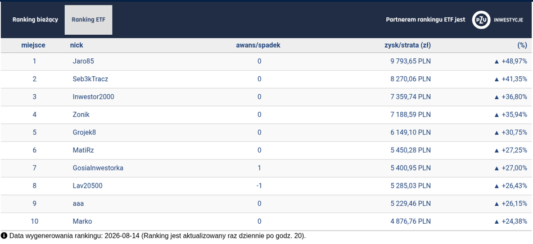Click the miejsce column header
Screen dimensions: 533x244
(33, 45)
